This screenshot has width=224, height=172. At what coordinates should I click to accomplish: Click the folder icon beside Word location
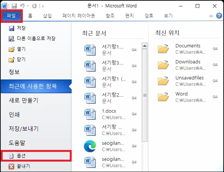(163, 97)
